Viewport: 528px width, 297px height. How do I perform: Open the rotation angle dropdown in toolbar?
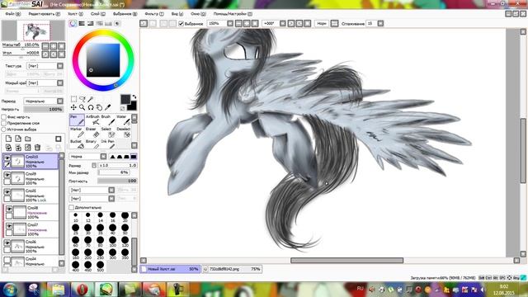[x=283, y=24]
